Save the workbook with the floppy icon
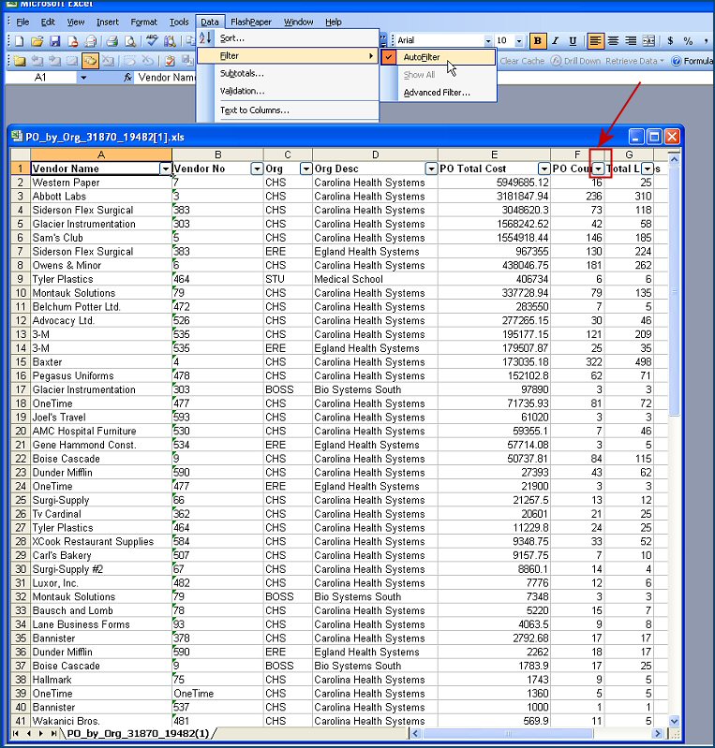The image size is (715, 748). click(x=54, y=41)
